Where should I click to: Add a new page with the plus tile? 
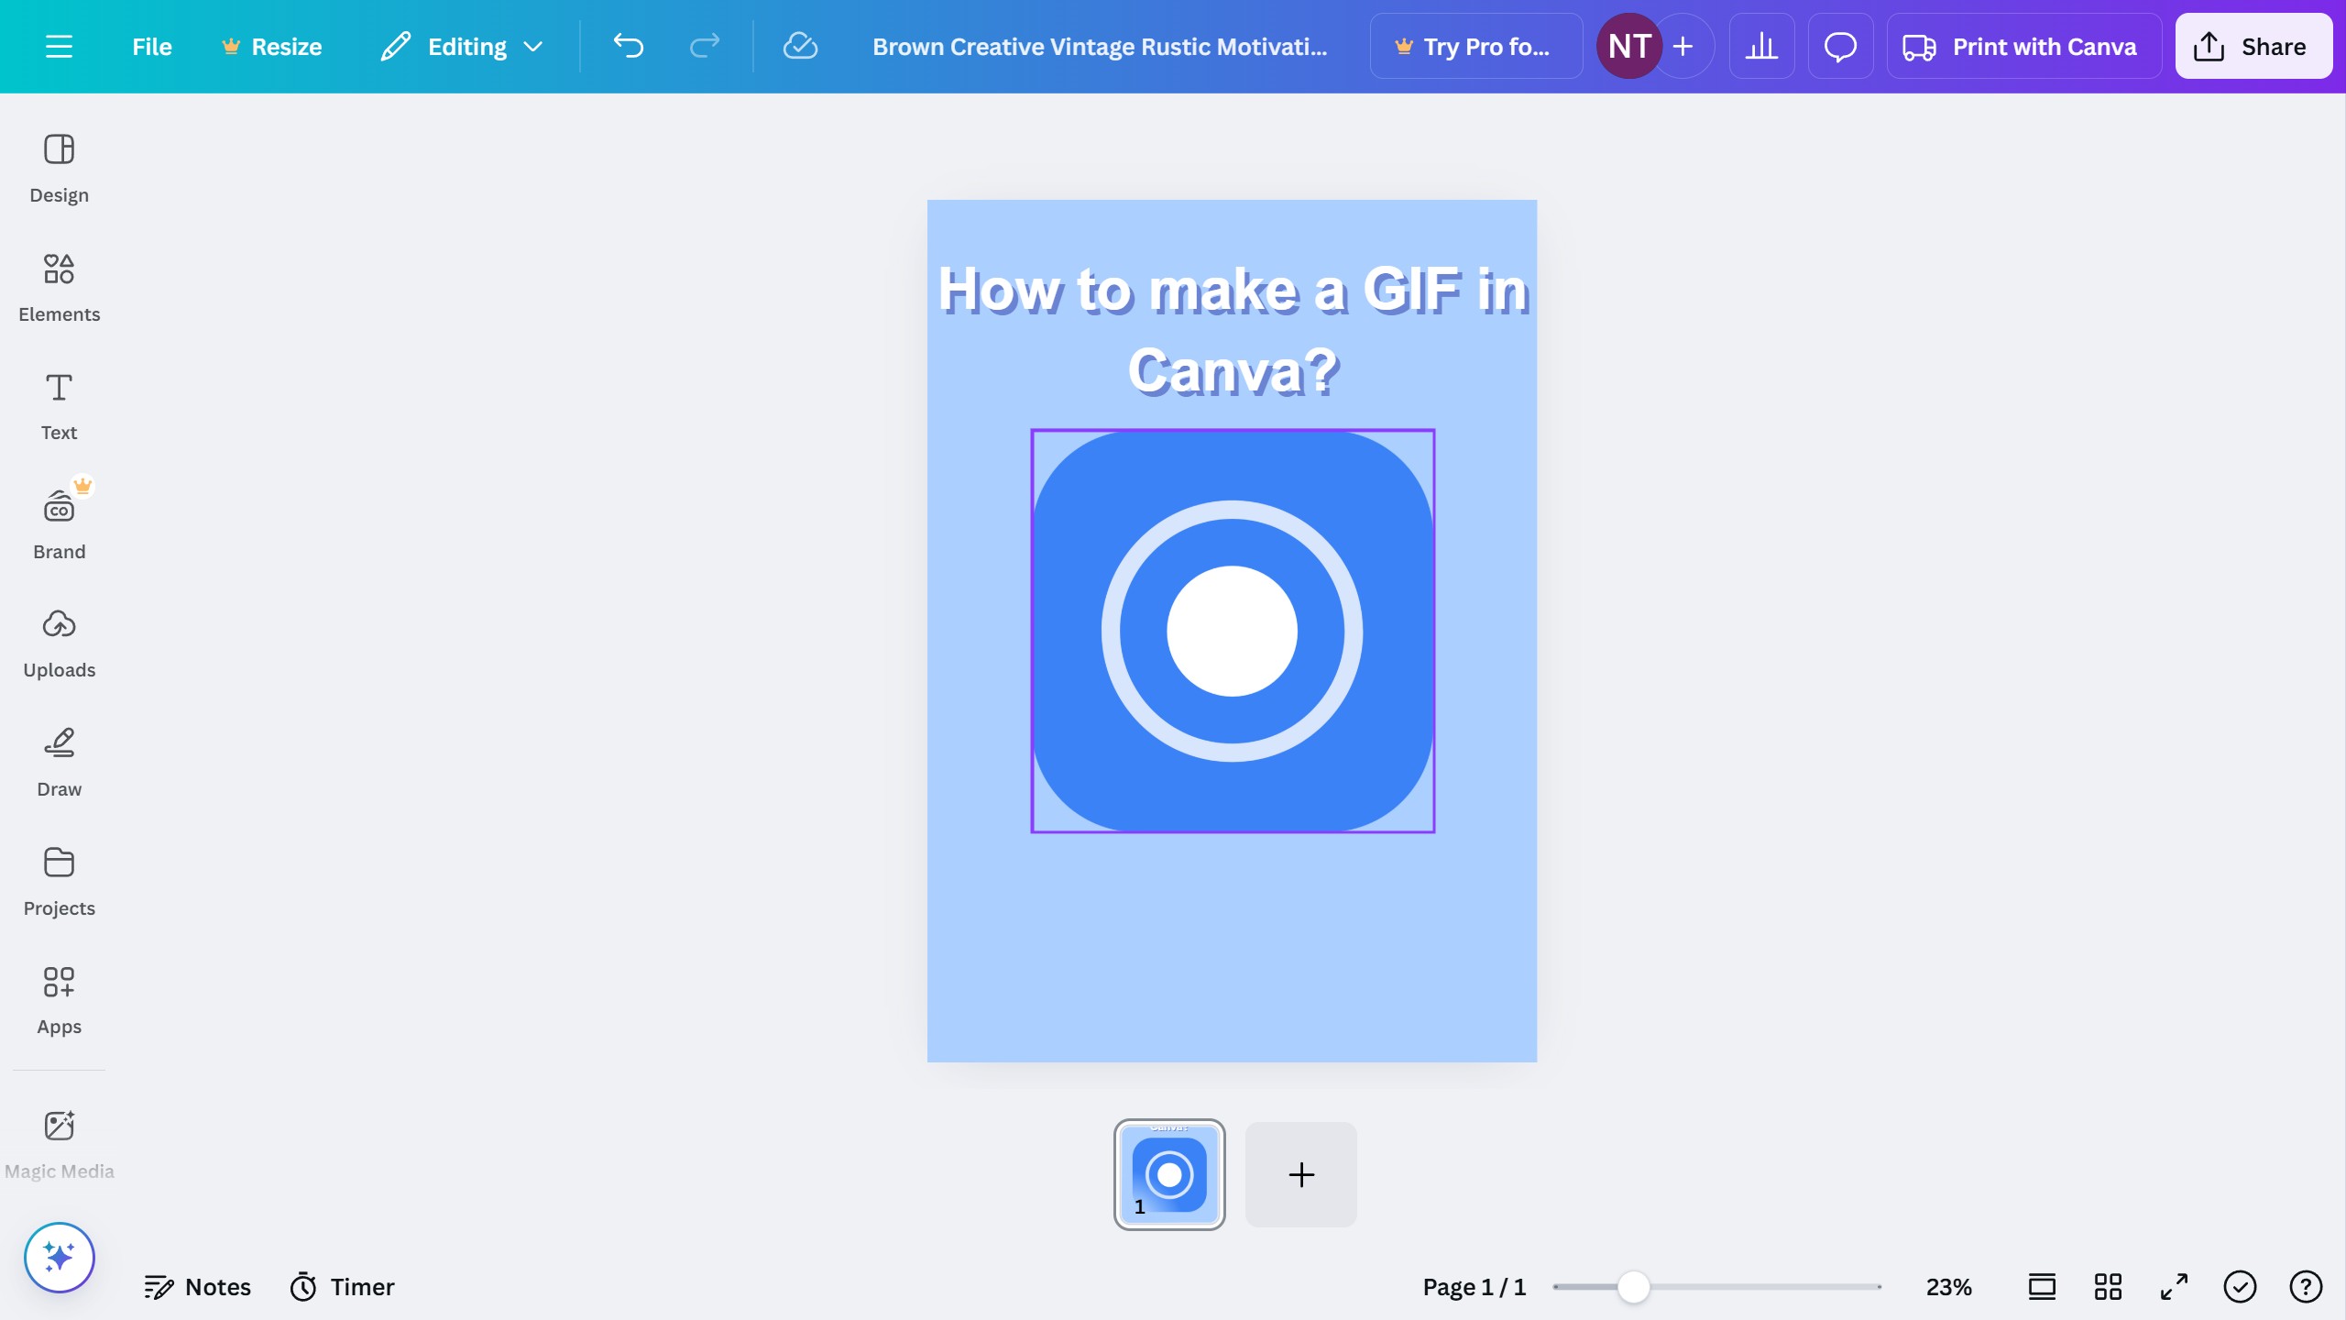pos(1300,1174)
